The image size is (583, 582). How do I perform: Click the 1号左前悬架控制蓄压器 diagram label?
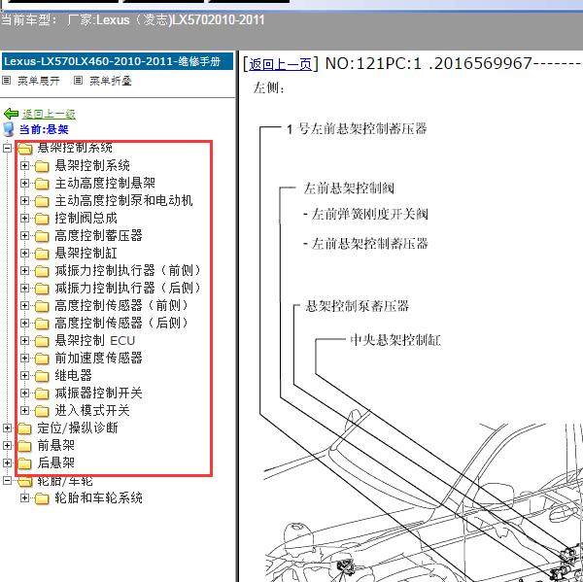click(357, 129)
